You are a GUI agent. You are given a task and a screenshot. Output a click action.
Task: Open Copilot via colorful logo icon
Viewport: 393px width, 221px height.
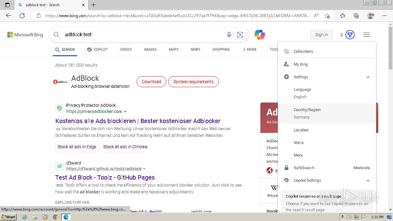click(260, 35)
